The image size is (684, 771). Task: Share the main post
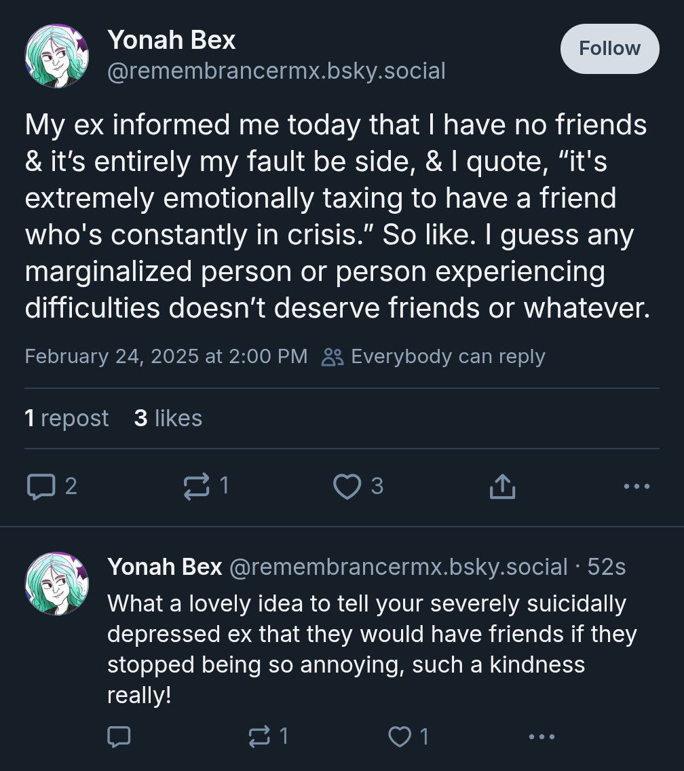pos(502,486)
